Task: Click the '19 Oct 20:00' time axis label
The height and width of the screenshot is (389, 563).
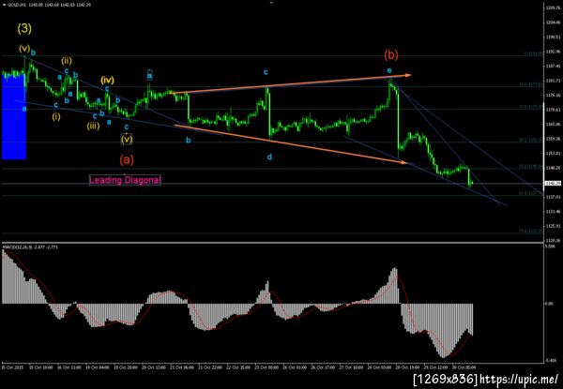Action: 124,367
